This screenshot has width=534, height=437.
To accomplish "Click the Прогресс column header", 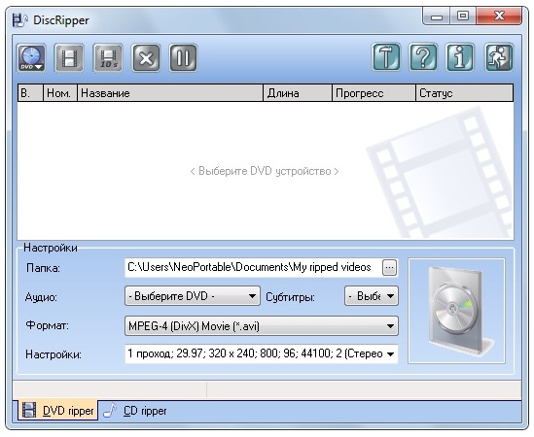I will click(x=374, y=93).
